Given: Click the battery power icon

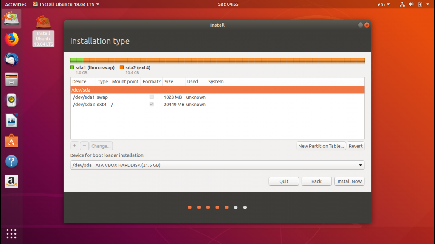Looking at the screenshot, I should point(420,4).
